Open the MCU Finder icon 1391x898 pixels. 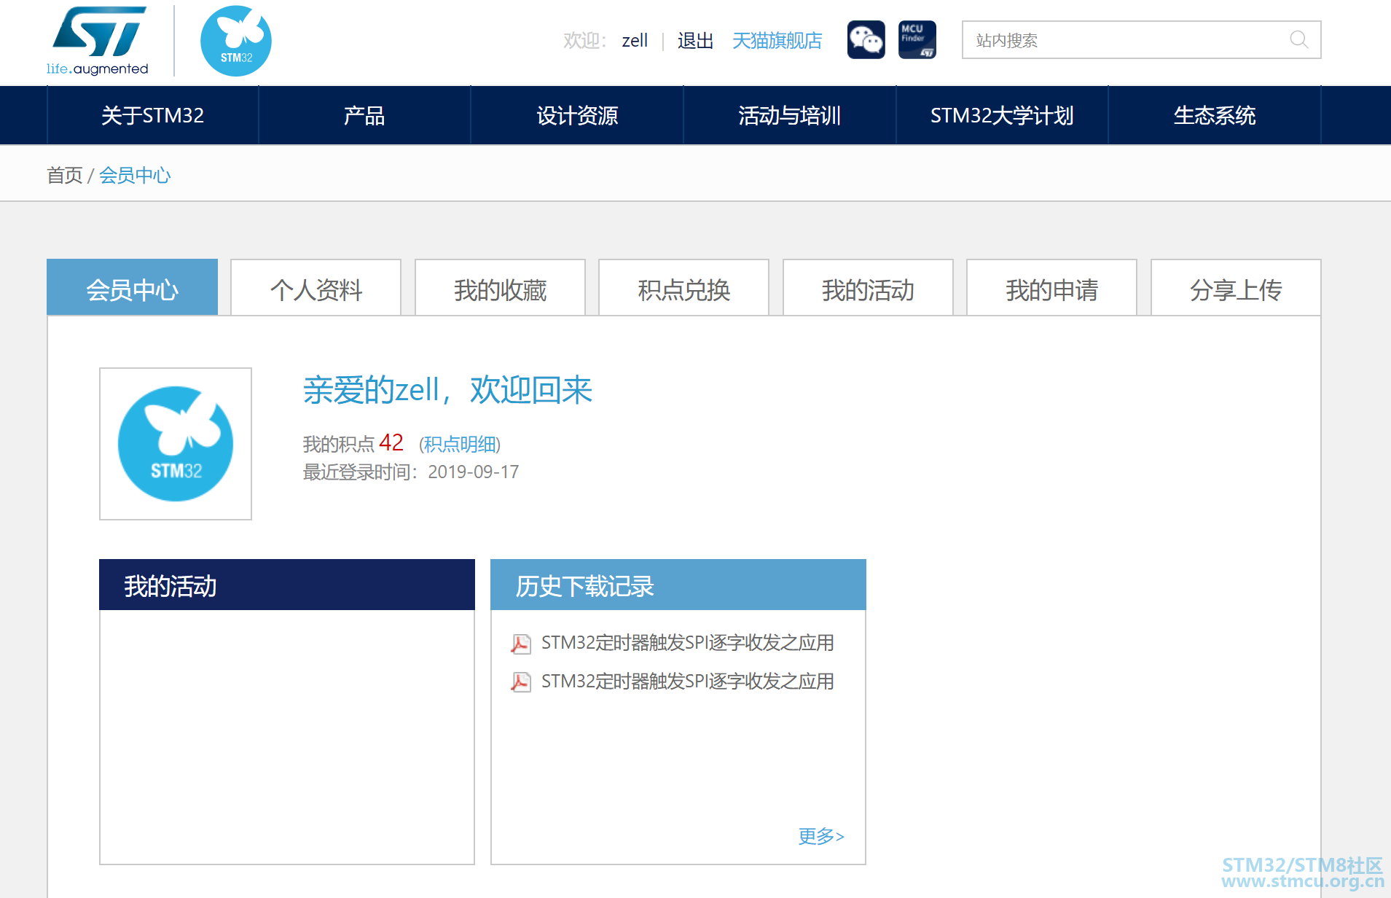coord(917,39)
